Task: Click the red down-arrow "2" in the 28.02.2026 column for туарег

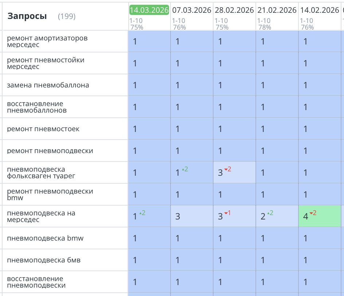Action: (227, 169)
